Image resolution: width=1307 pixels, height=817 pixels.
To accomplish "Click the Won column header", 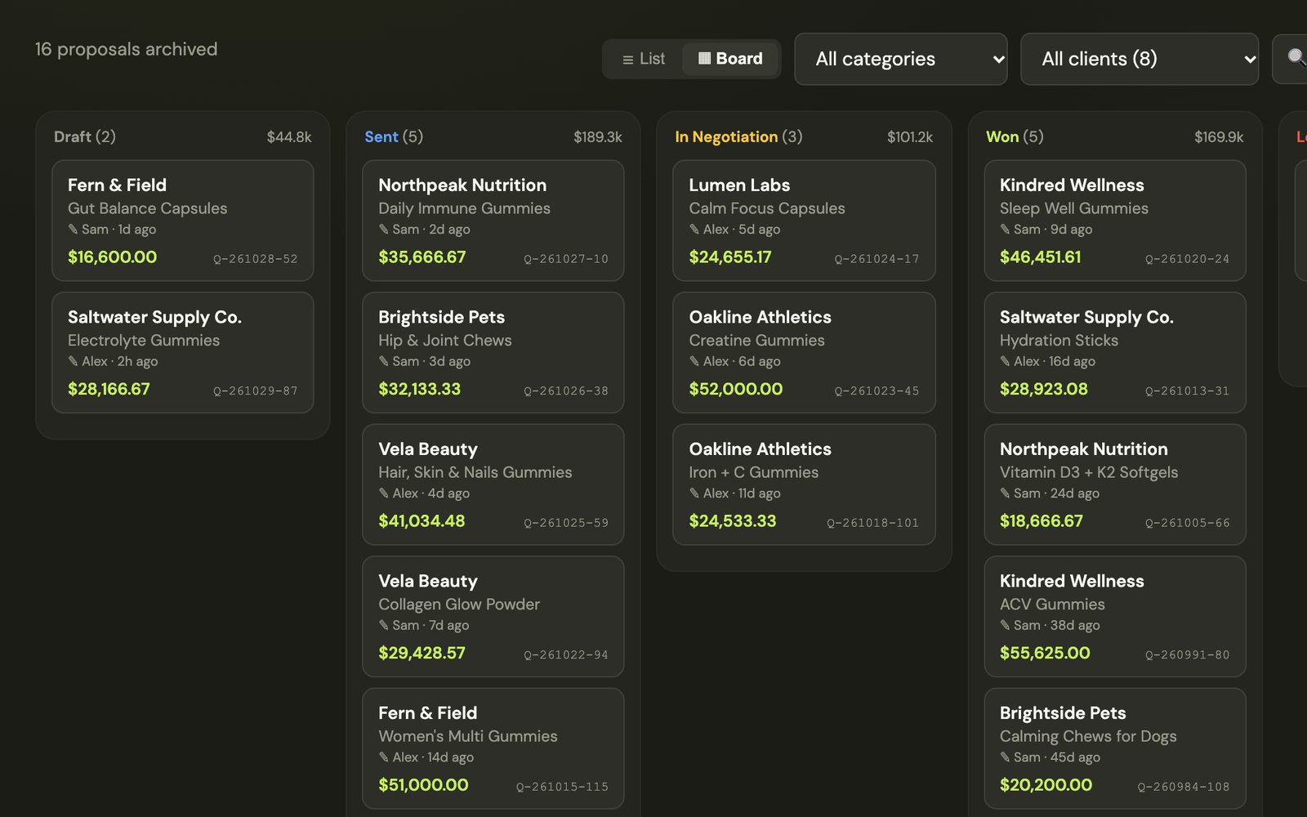I will (x=1015, y=137).
